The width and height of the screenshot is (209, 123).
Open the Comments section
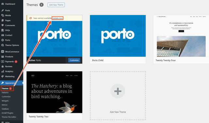pos(10,25)
